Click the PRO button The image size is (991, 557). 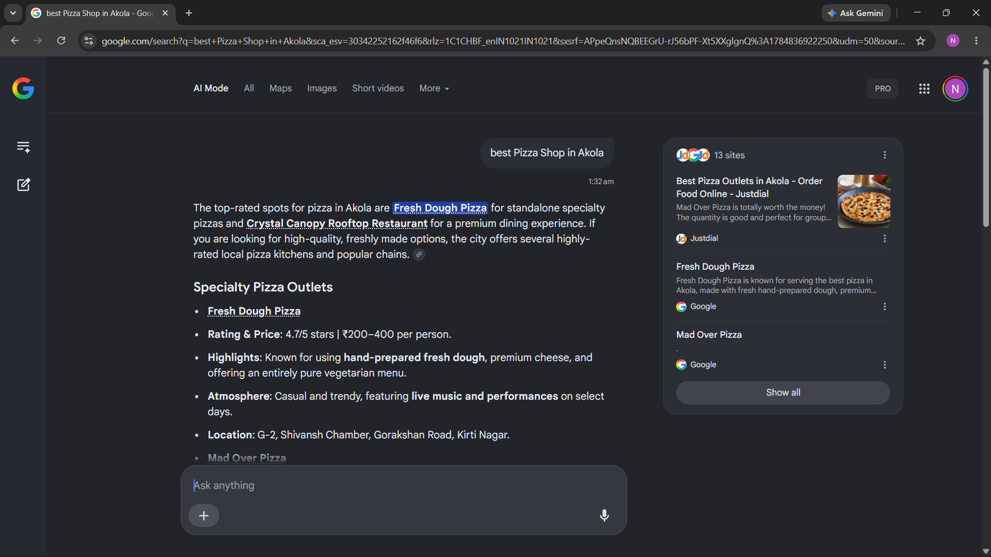tap(883, 89)
